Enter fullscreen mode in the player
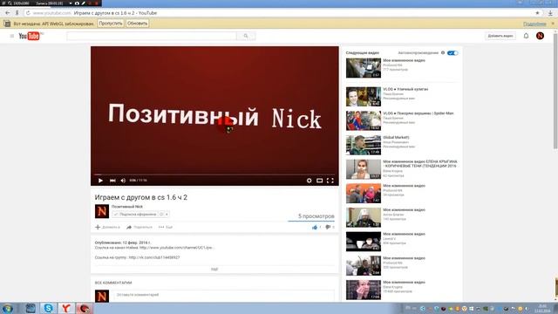This screenshot has height=314, width=558. 330,181
